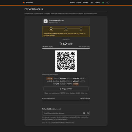Select the highlighted address start chunk
Screen dimensions: 132x132
(50, 78)
